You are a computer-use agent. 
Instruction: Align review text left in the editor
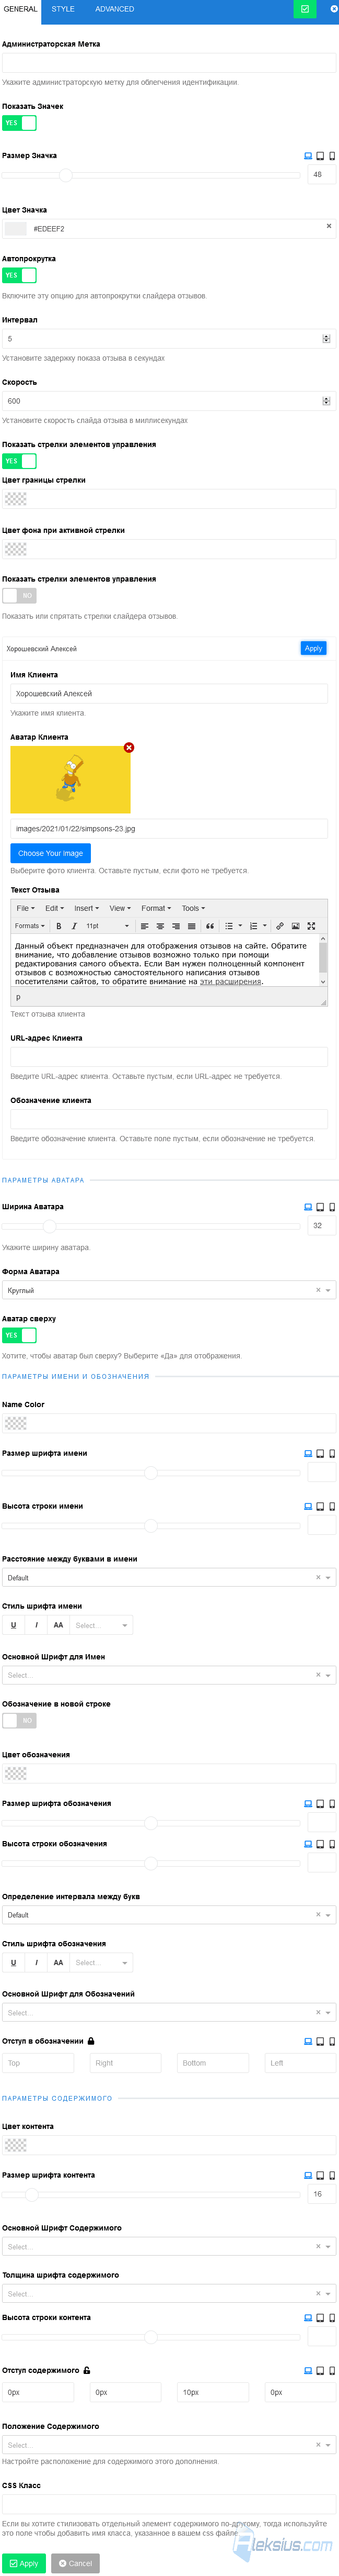click(144, 926)
